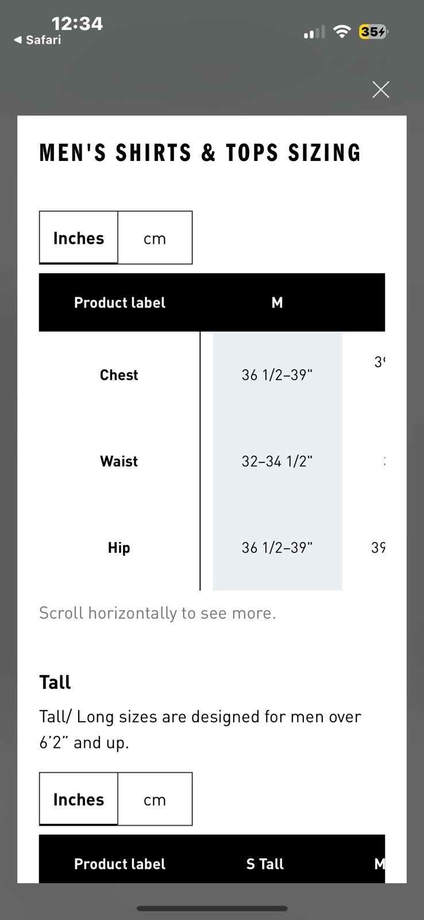Tap the Hip measurement cell for size M
Image resolution: width=424 pixels, height=920 pixels.
(277, 547)
